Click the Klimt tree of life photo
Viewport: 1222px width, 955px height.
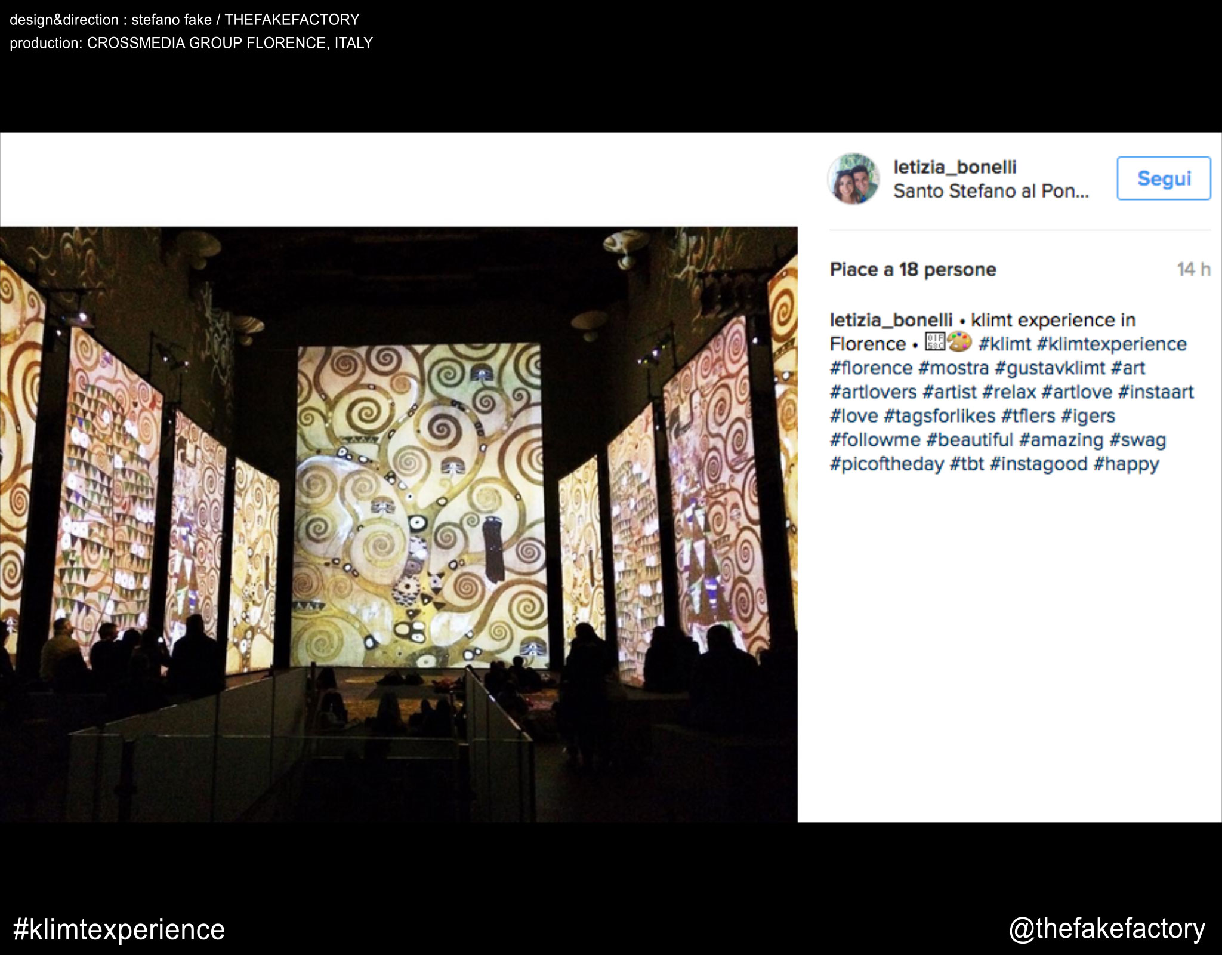pos(399,524)
